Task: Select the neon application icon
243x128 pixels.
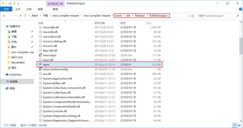Action: [40, 65]
